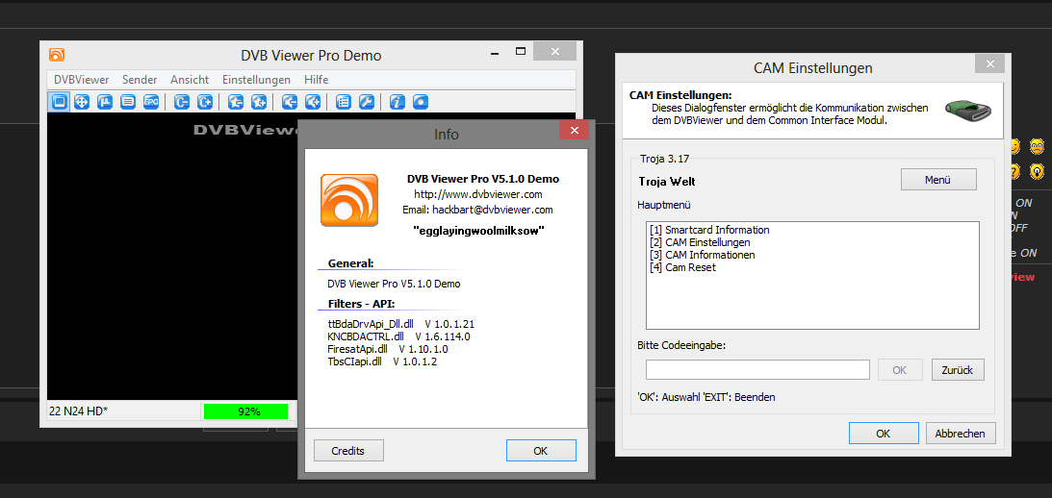Click the Bitte Codeeingabe input field
Screen dimensions: 1052x498
[757, 369]
